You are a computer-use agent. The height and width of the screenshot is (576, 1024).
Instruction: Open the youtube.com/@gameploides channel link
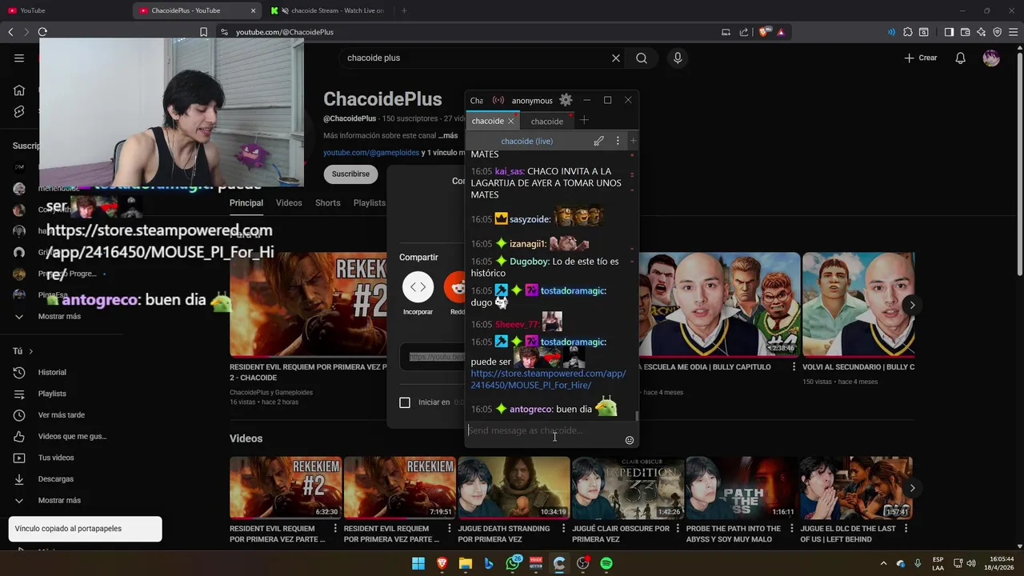pyautogui.click(x=372, y=152)
